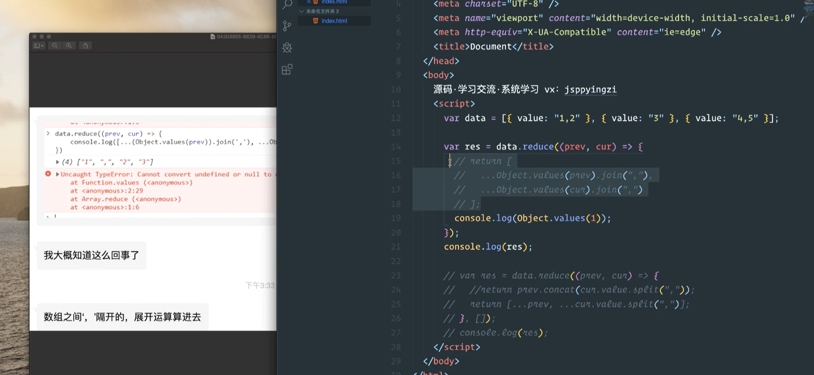Click the Share button in Preview

click(86, 45)
